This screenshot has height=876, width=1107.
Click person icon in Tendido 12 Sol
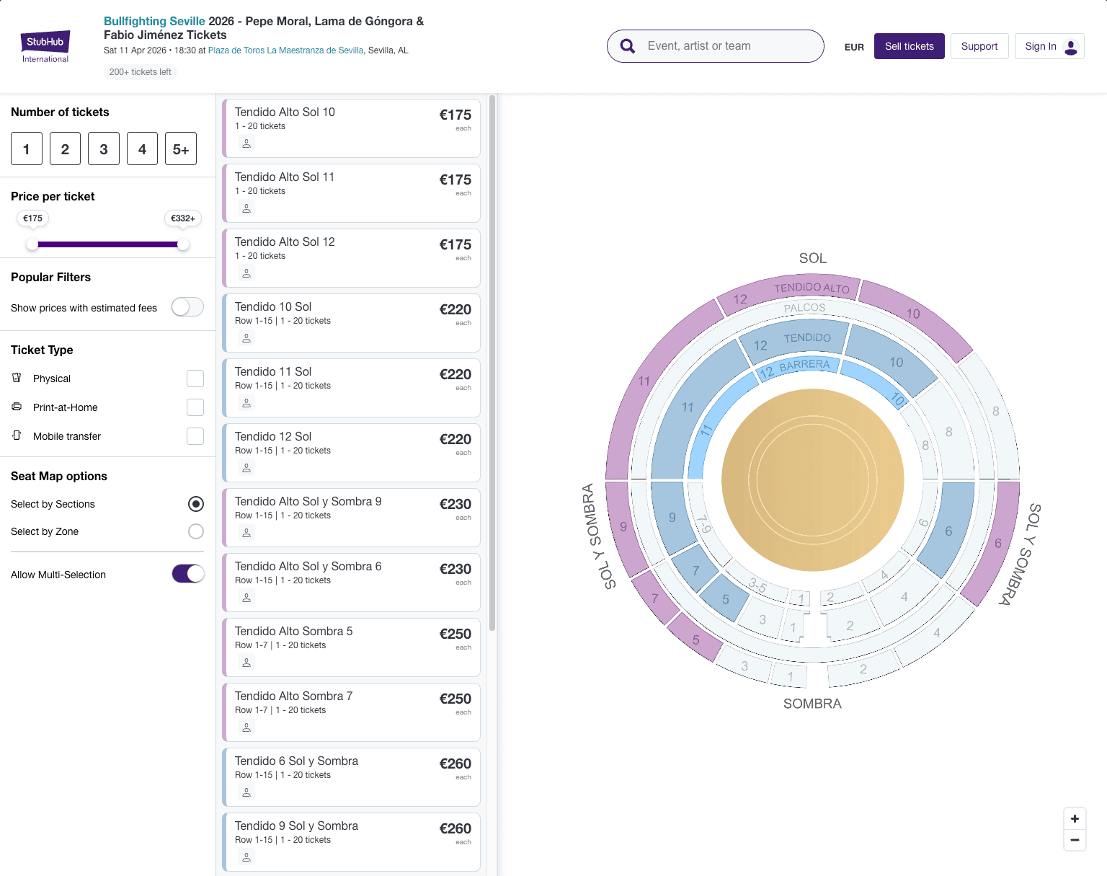click(x=246, y=468)
